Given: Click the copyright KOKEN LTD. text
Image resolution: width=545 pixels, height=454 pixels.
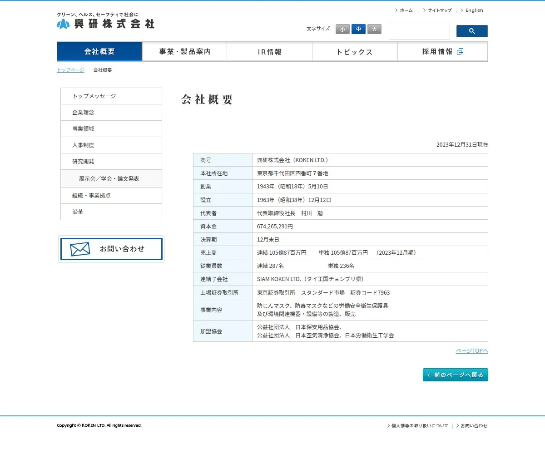Looking at the screenshot, I should [99, 425].
